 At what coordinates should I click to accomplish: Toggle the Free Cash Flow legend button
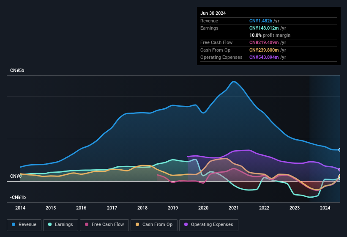(104, 225)
